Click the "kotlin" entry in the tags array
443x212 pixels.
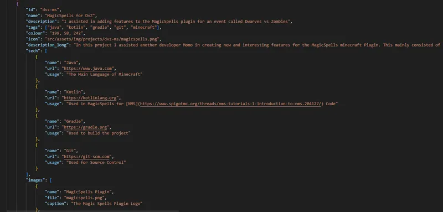[x=75, y=27]
